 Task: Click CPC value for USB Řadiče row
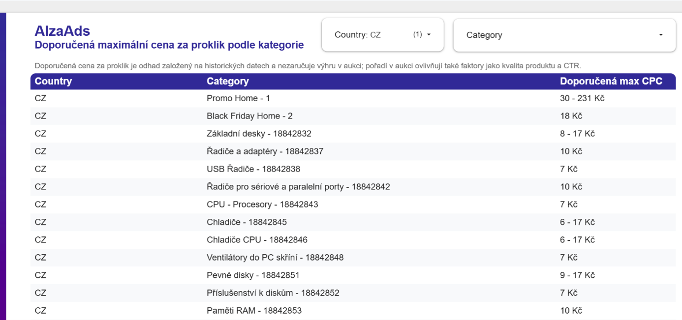coord(568,169)
